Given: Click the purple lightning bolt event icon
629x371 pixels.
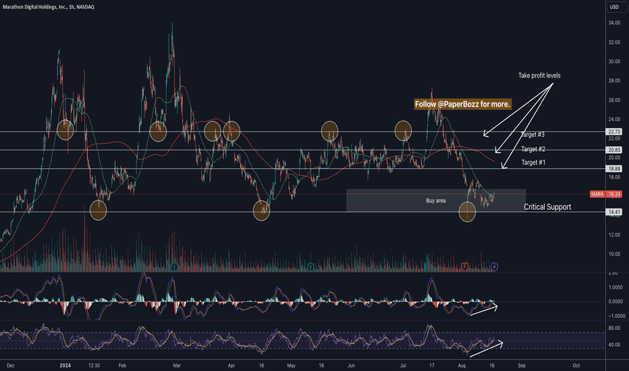Looking at the screenshot, I should click(x=494, y=266).
